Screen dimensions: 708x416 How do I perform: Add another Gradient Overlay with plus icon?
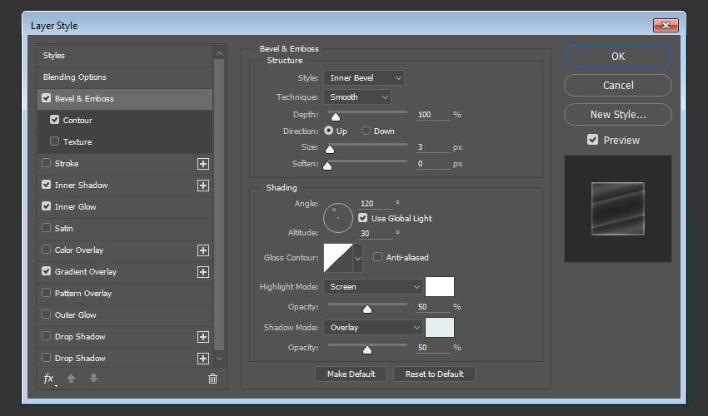click(x=202, y=272)
